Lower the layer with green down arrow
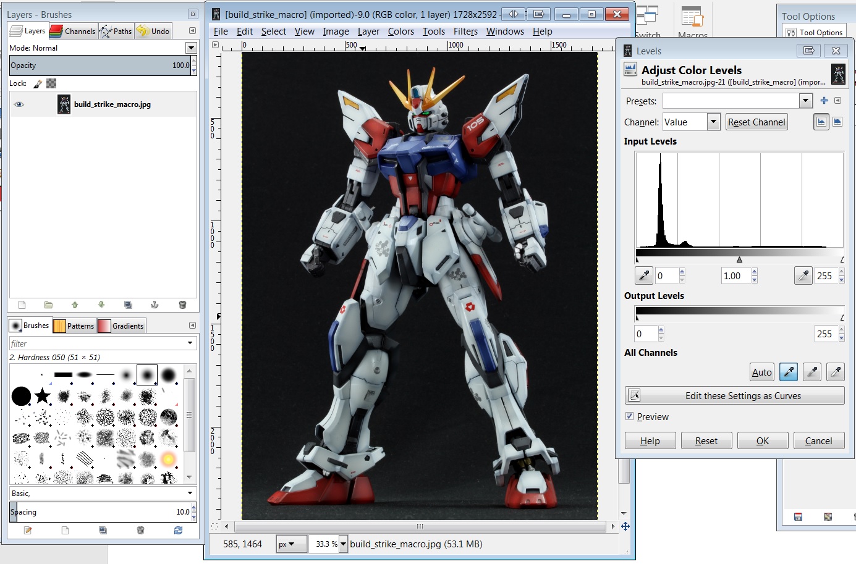Viewport: 856px width, 564px height. pyautogui.click(x=101, y=305)
